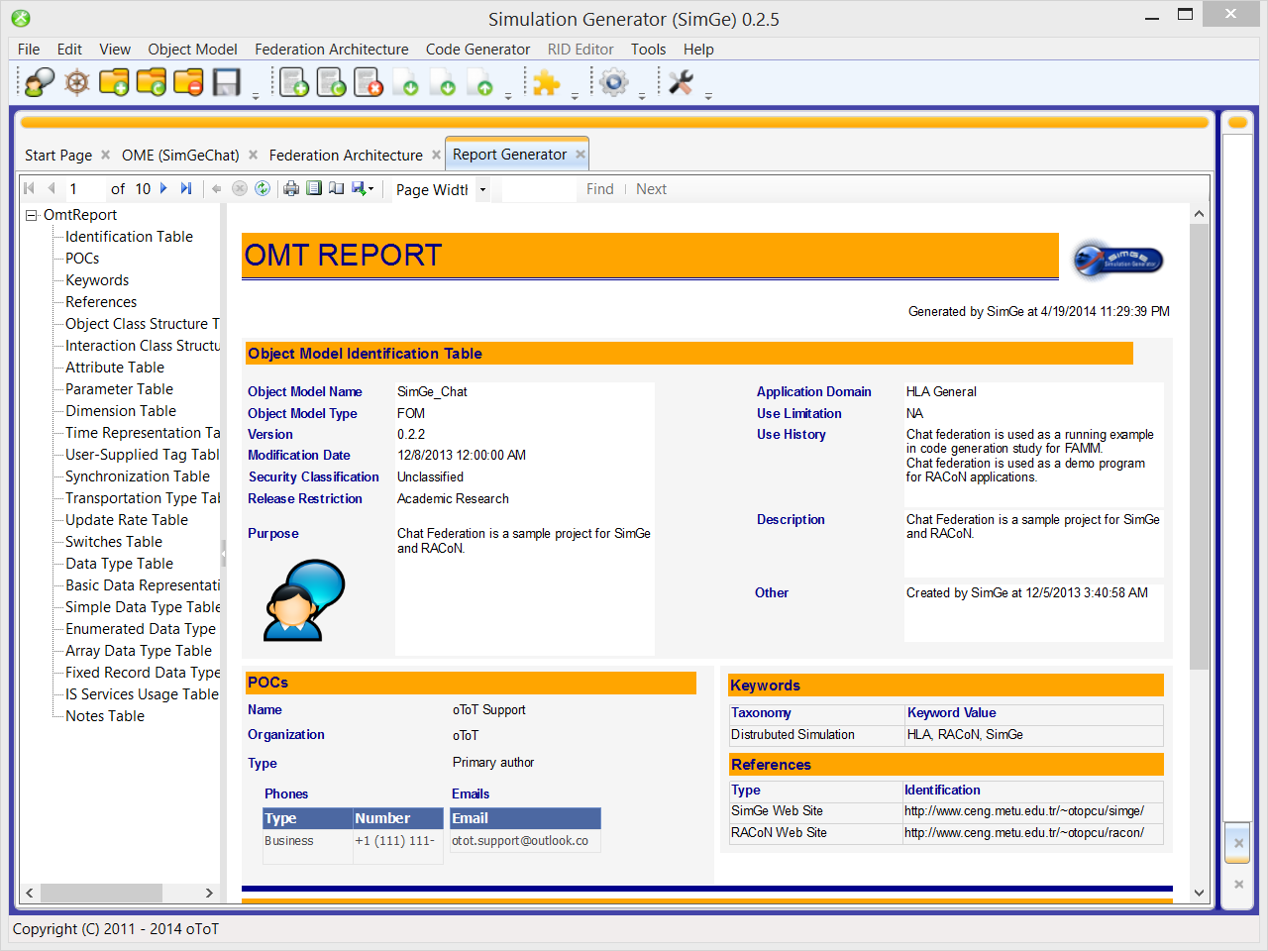Screen dimensions: 1268x951
Task: Open the Federation Architecture menu
Action: click(331, 50)
